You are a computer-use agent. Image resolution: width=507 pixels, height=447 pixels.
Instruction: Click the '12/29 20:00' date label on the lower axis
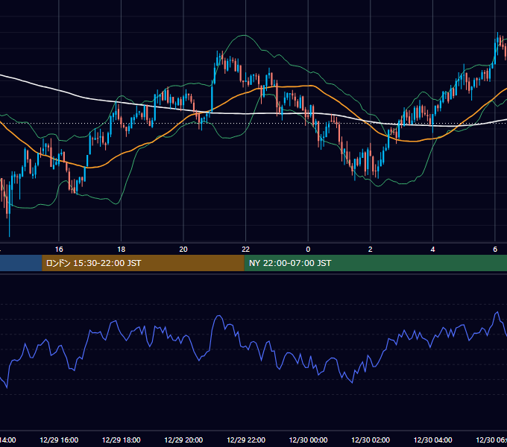click(x=183, y=440)
